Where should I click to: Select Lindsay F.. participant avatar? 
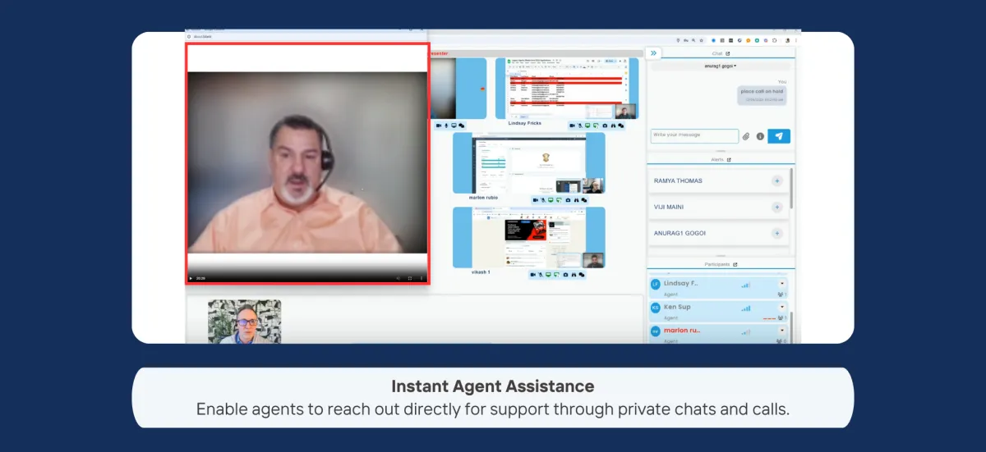[x=655, y=284]
